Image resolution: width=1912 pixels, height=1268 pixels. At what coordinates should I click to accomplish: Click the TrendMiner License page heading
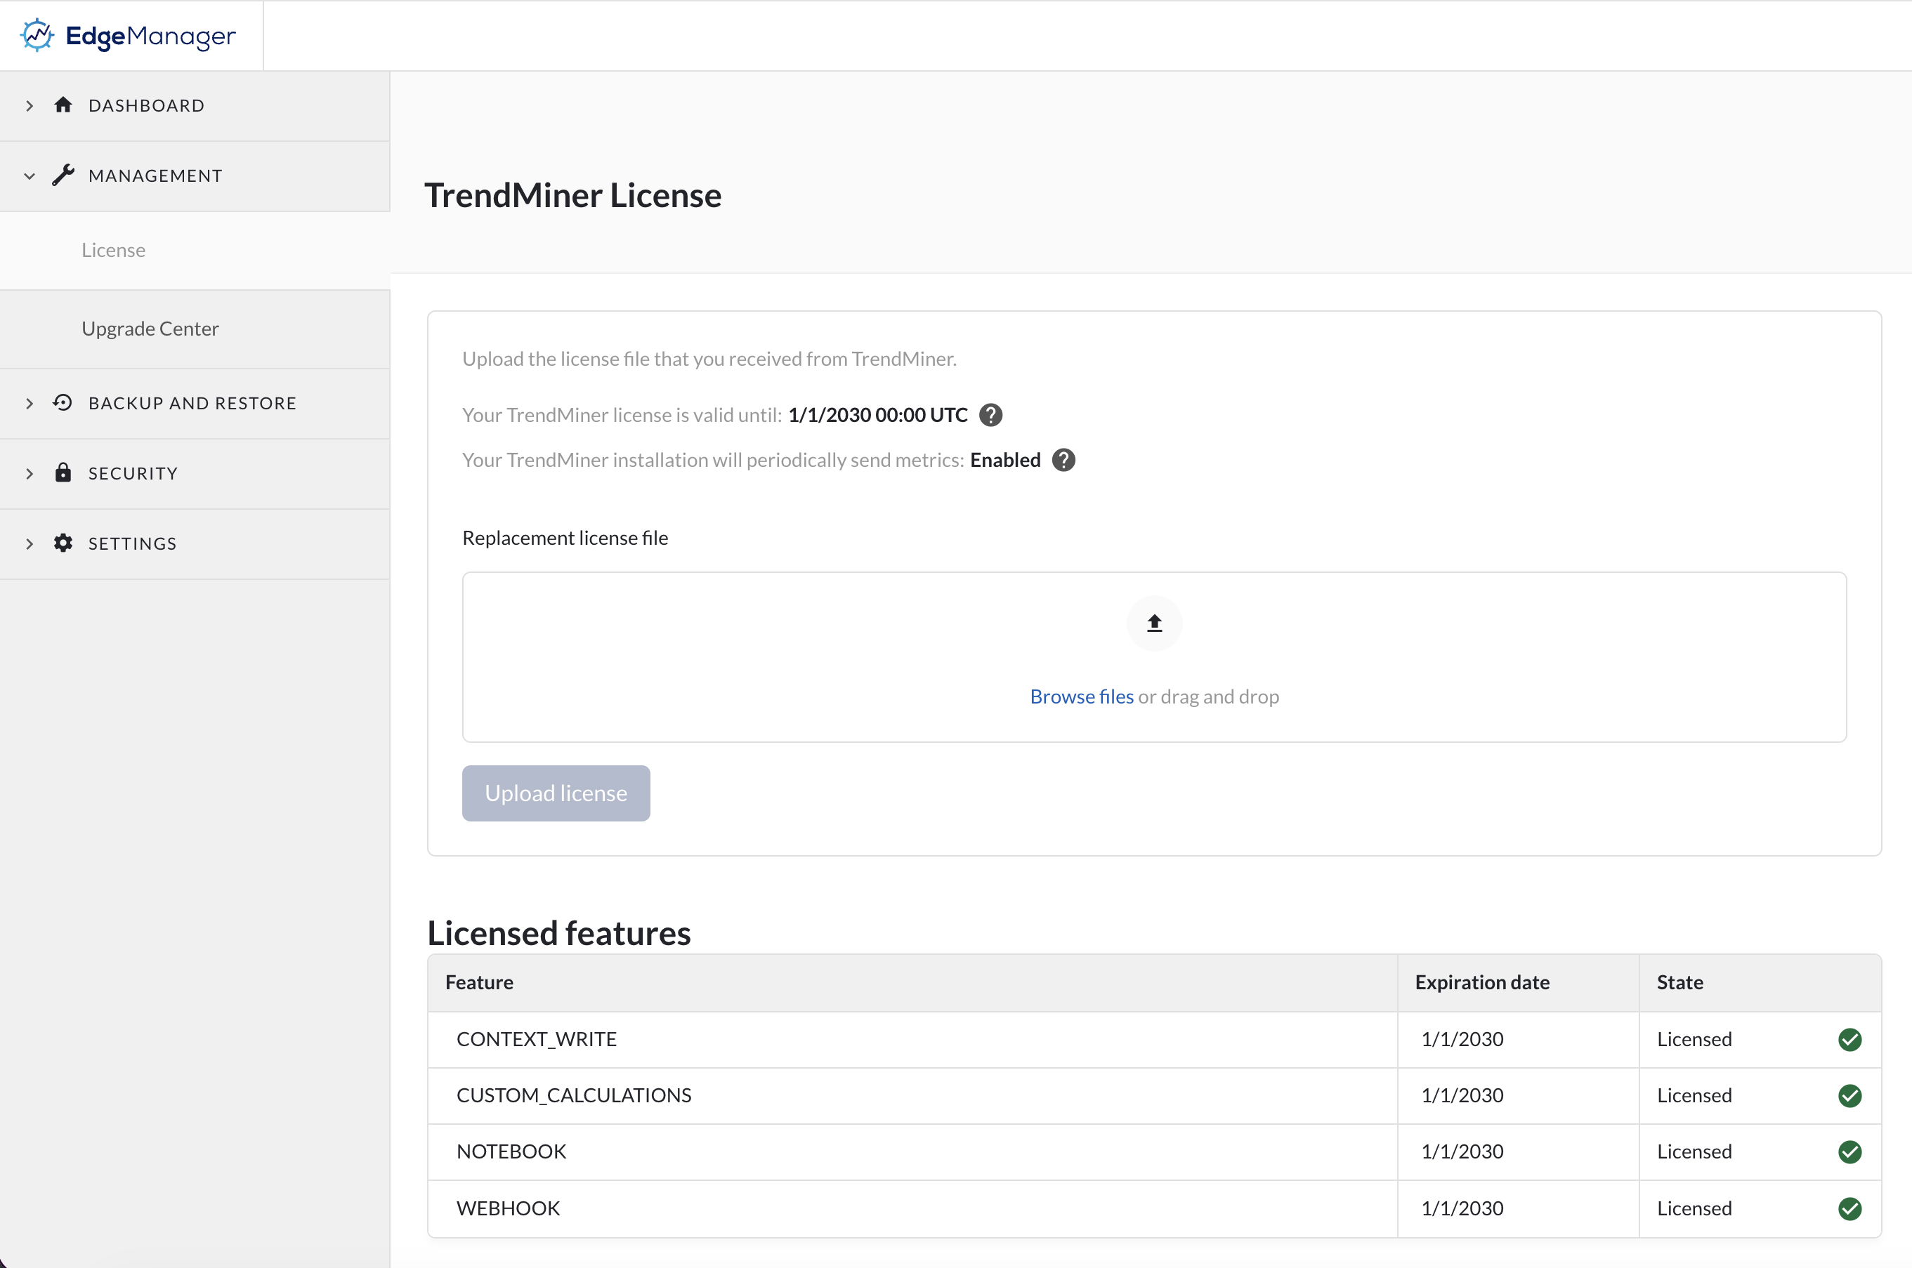click(x=572, y=196)
